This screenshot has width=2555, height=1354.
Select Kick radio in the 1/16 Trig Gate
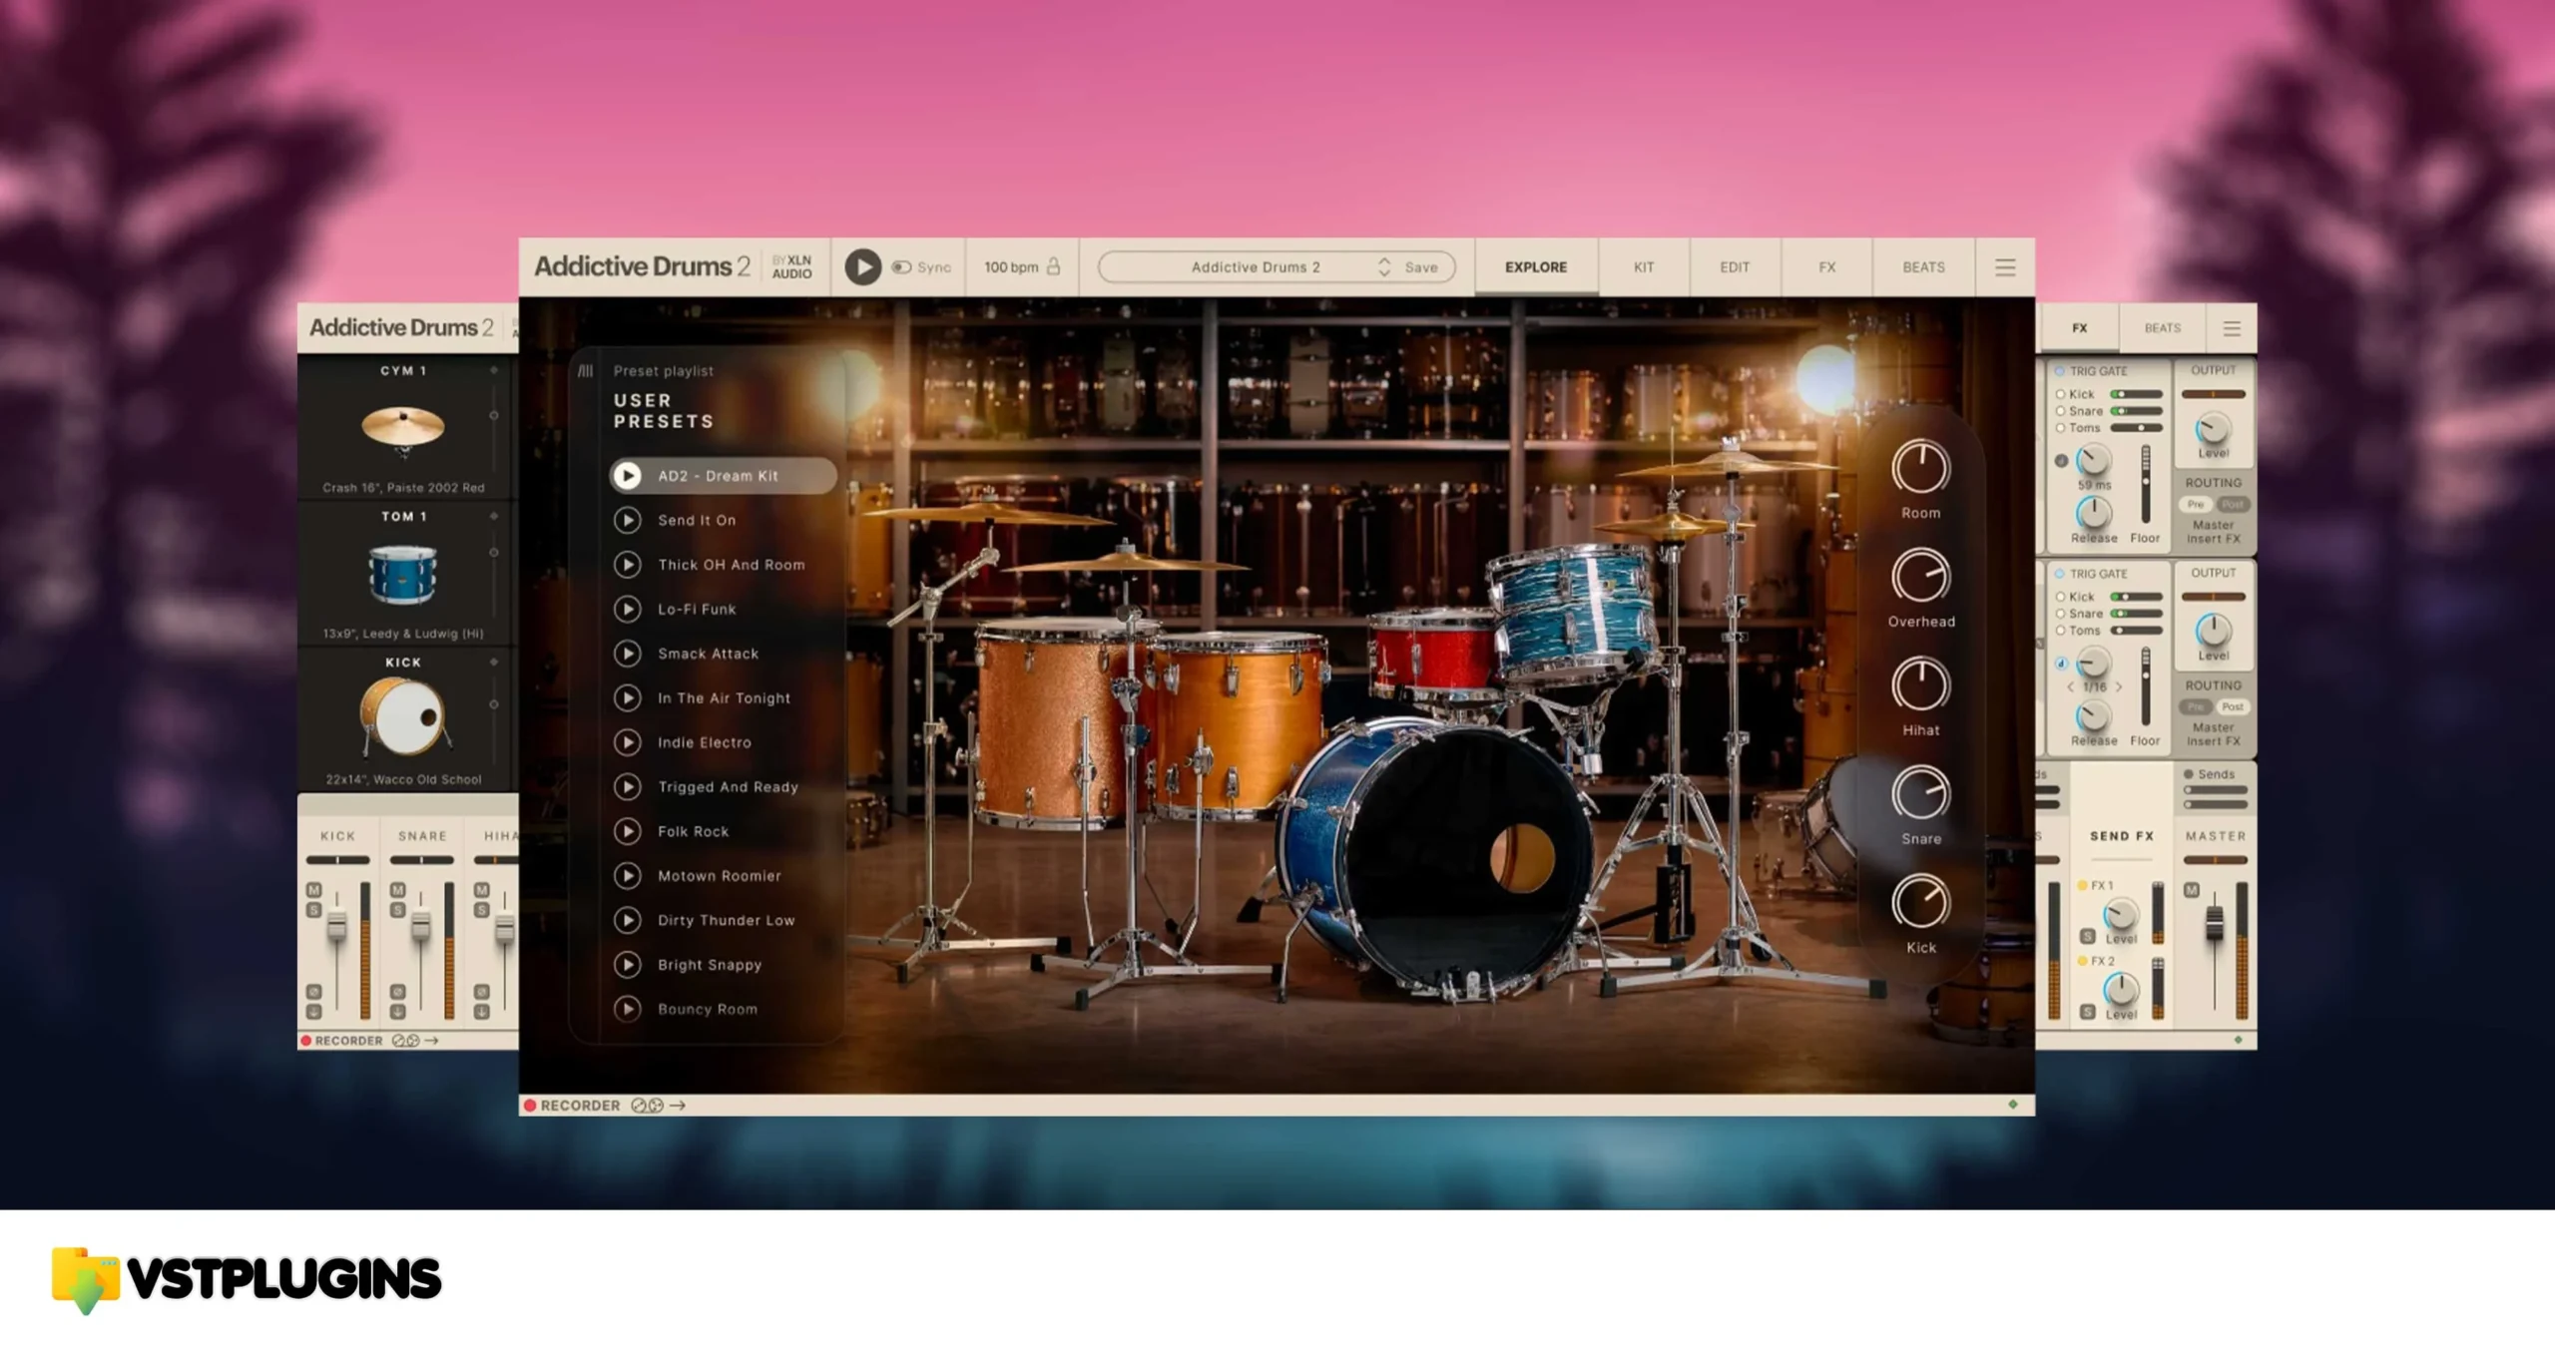click(2060, 597)
